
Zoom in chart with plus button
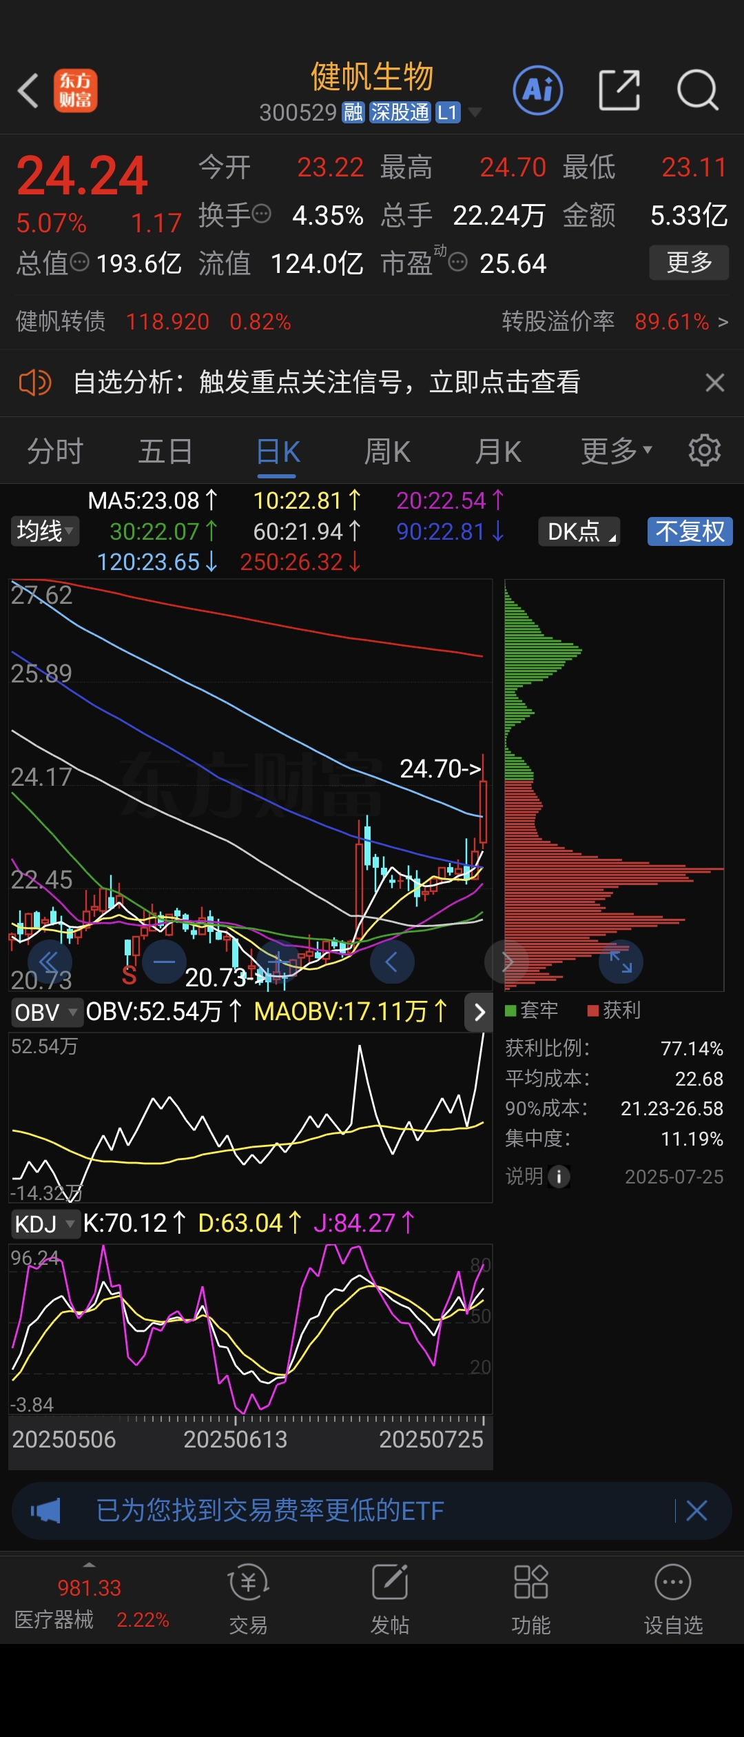[x=278, y=961]
